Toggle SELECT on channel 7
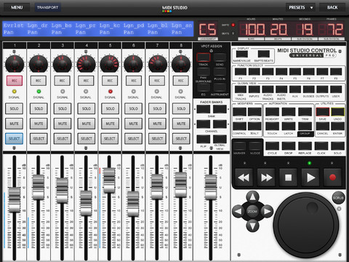The image size is (349, 262). (157, 138)
